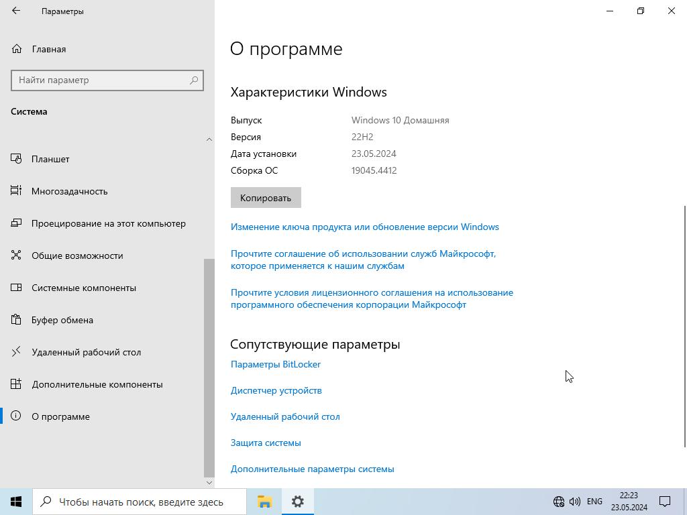The height and width of the screenshot is (515, 687).
Task: Click the Защита системы link
Action: [265, 443]
